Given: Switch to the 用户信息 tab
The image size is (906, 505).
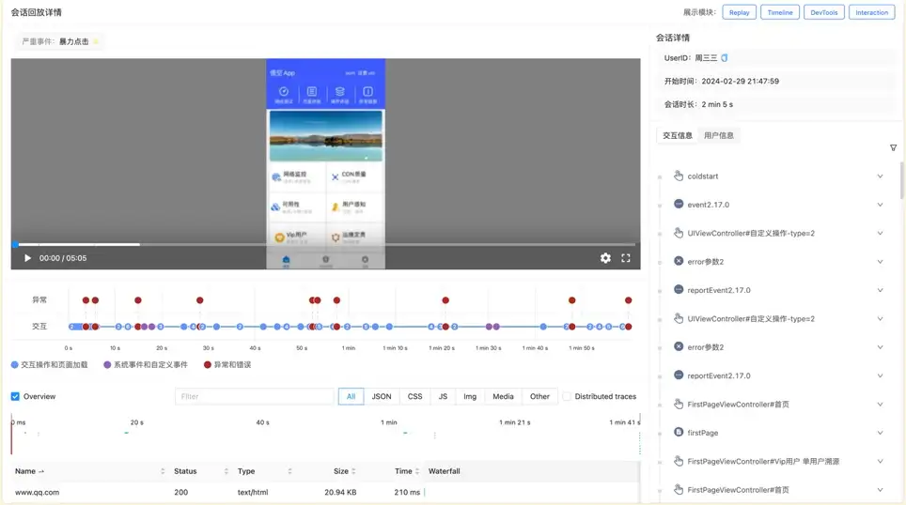Looking at the screenshot, I should [x=719, y=135].
